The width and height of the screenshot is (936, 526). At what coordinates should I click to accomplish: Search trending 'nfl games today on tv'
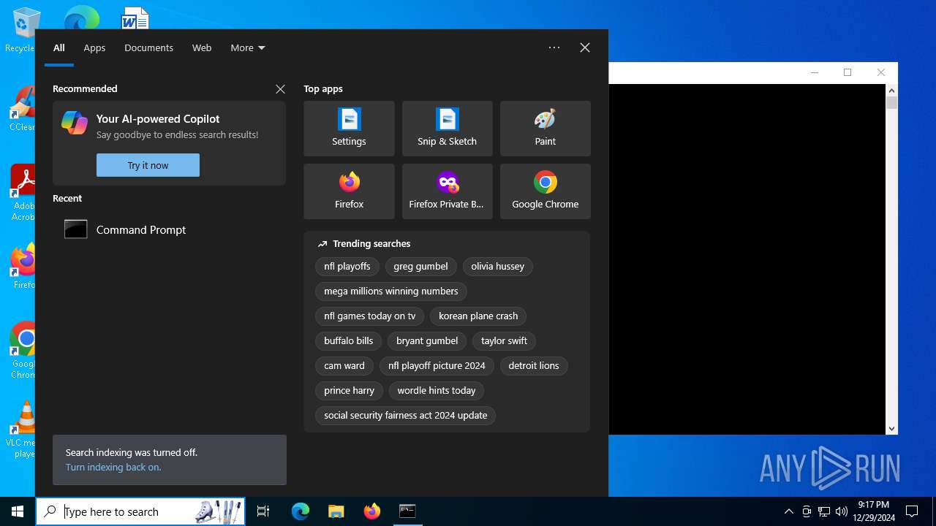pyautogui.click(x=370, y=316)
